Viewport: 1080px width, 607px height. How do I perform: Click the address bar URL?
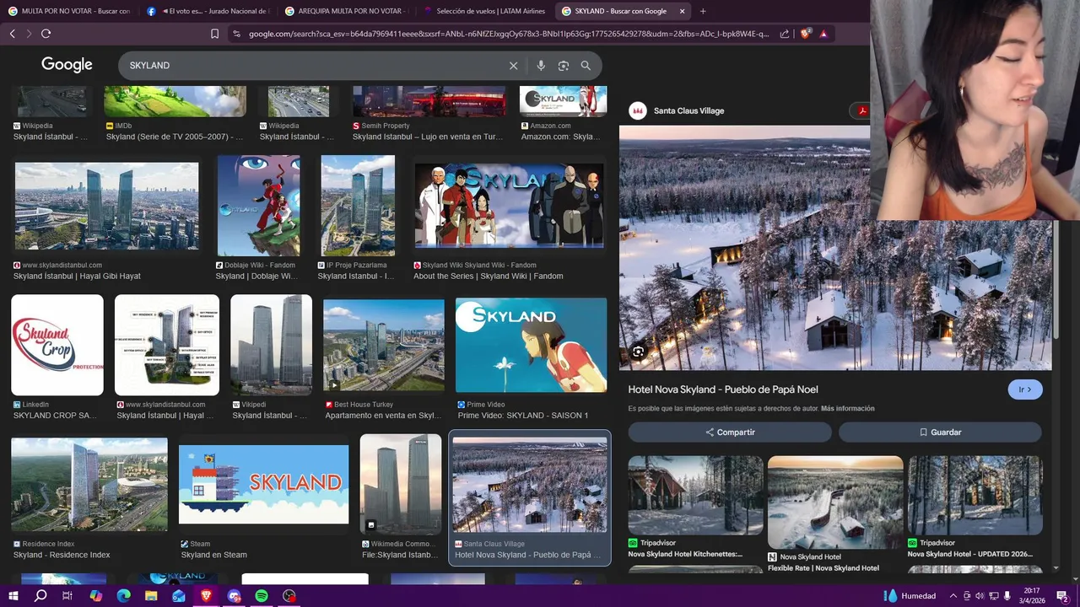pos(509,34)
